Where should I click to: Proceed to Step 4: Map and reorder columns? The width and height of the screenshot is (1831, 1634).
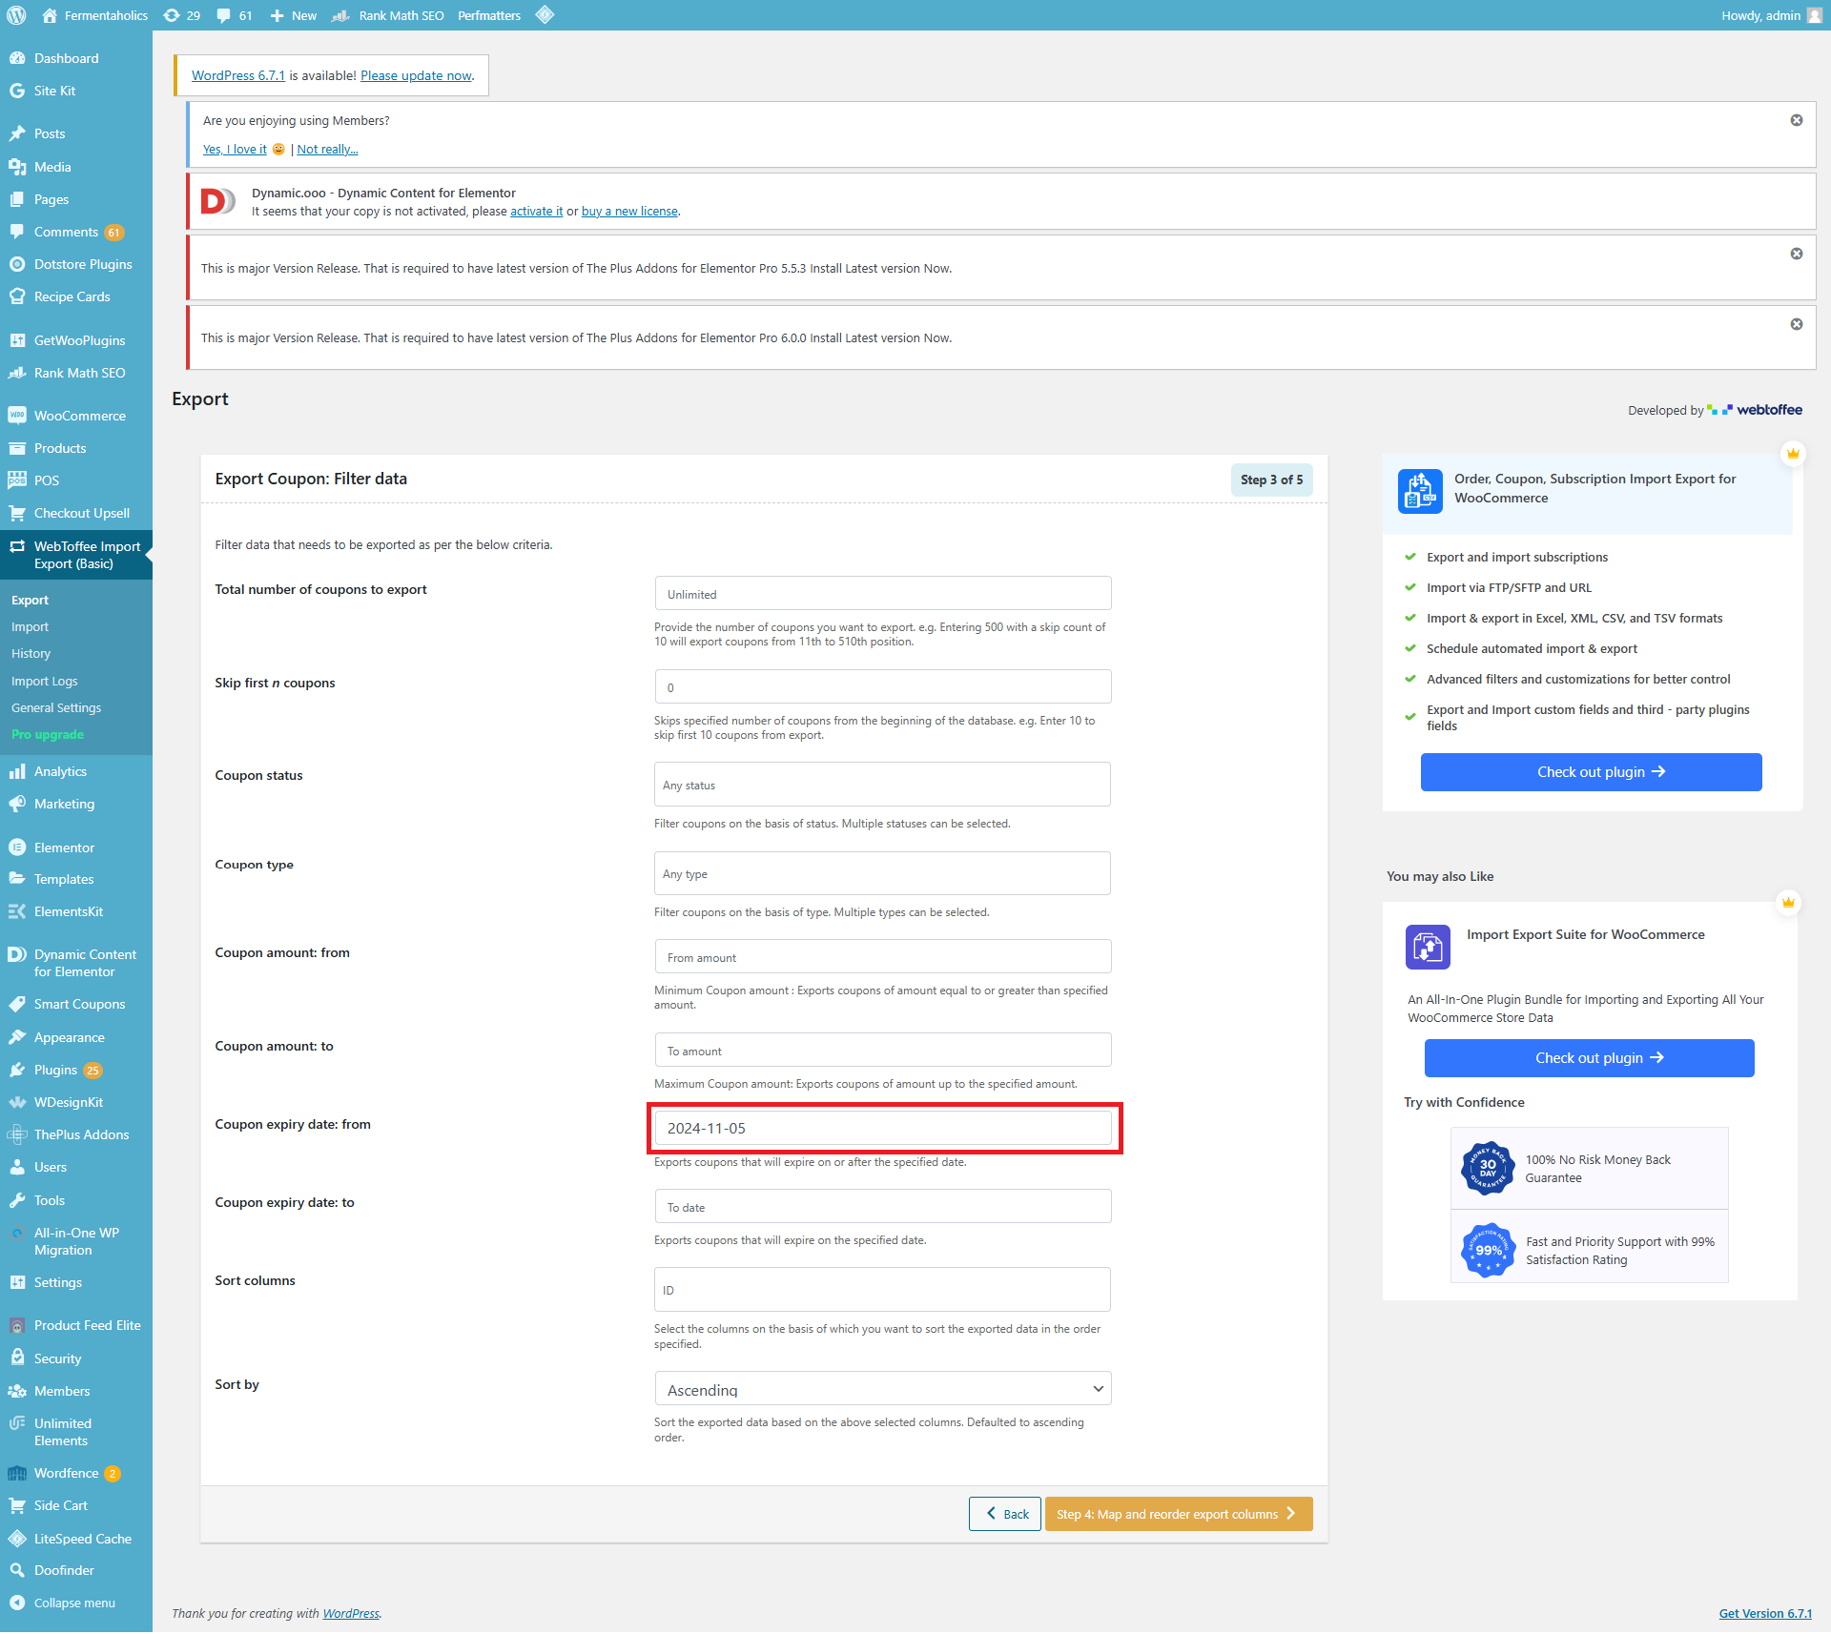[1179, 1514]
